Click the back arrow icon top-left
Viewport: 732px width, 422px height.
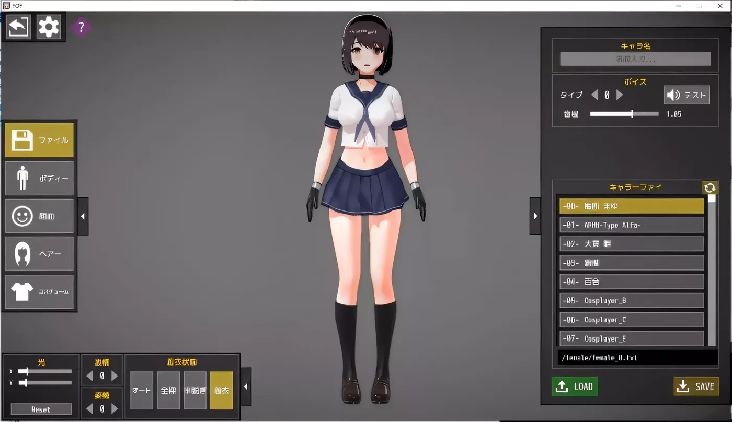click(18, 27)
